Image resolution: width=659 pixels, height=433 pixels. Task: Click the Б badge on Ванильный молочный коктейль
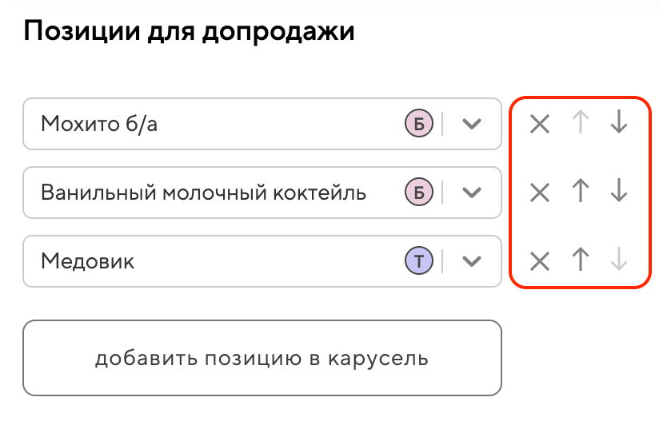tap(418, 193)
